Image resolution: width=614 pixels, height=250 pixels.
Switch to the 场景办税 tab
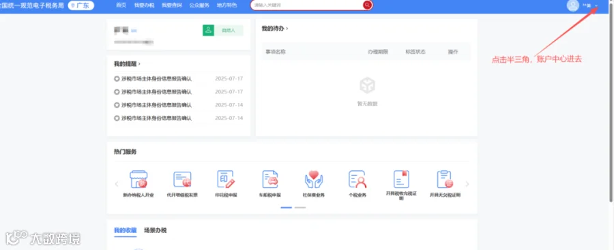tap(156, 230)
